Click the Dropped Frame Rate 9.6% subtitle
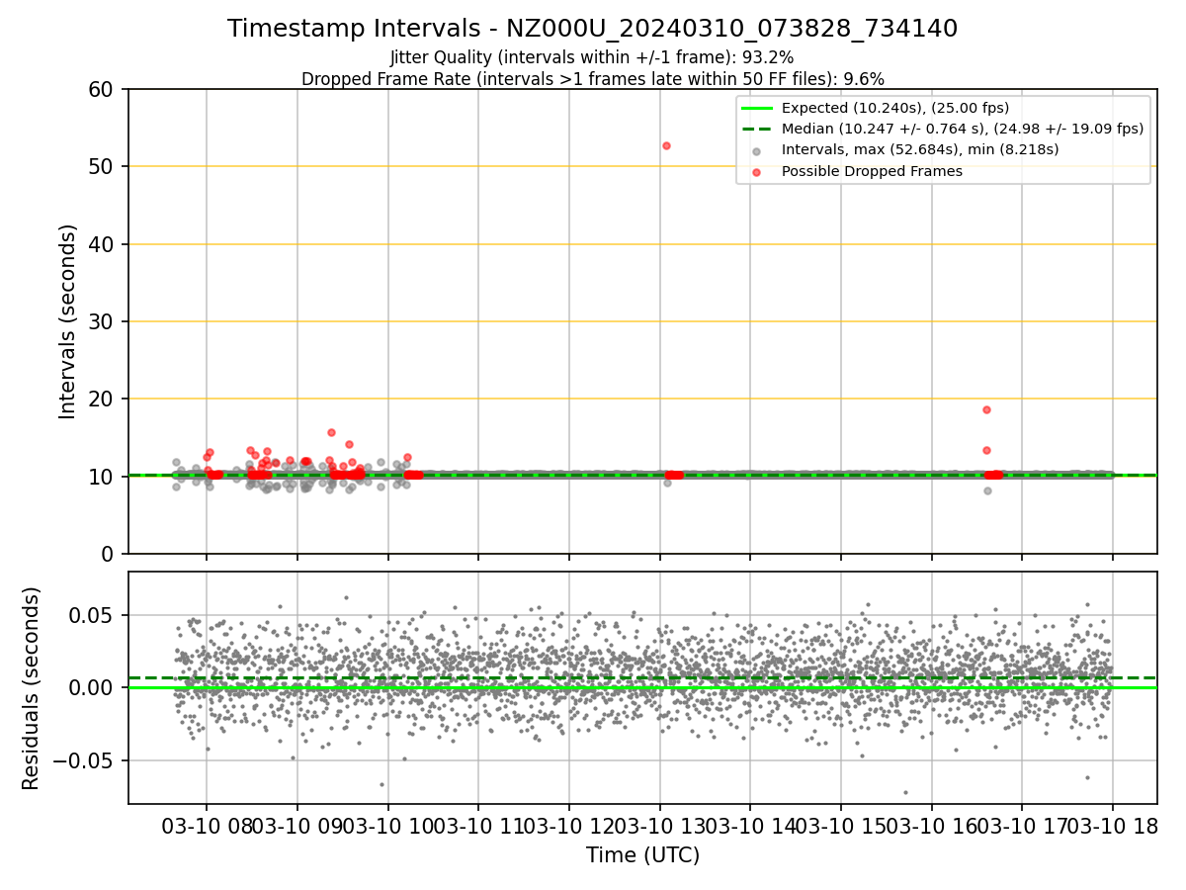 coord(592,78)
